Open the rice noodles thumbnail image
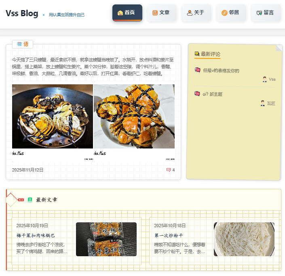Image resolution: width=285 pixels, height=276 pixels. [244, 239]
